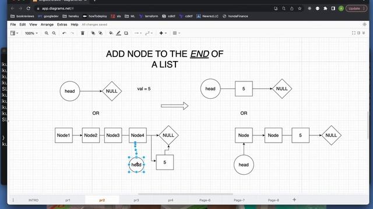The height and width of the screenshot is (209, 373).
Task: Select the Node3 rectangle shape
Action: [113, 135]
